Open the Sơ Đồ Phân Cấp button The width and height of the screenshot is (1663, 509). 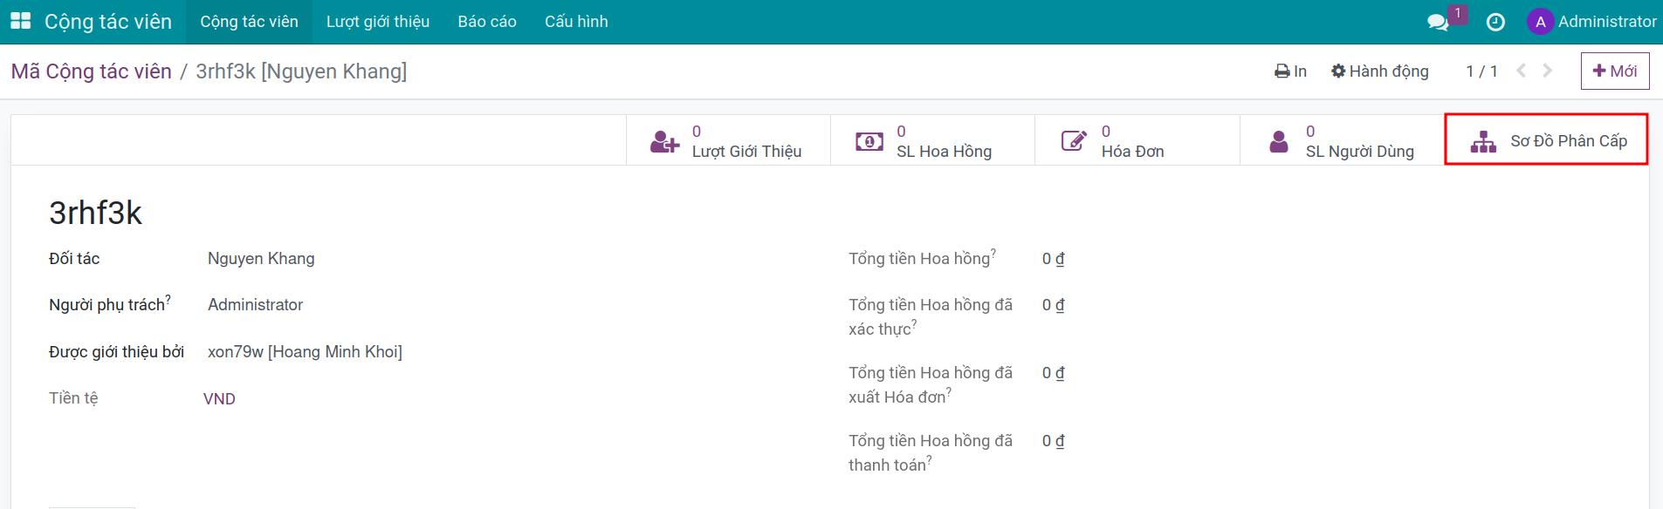[x=1546, y=140]
